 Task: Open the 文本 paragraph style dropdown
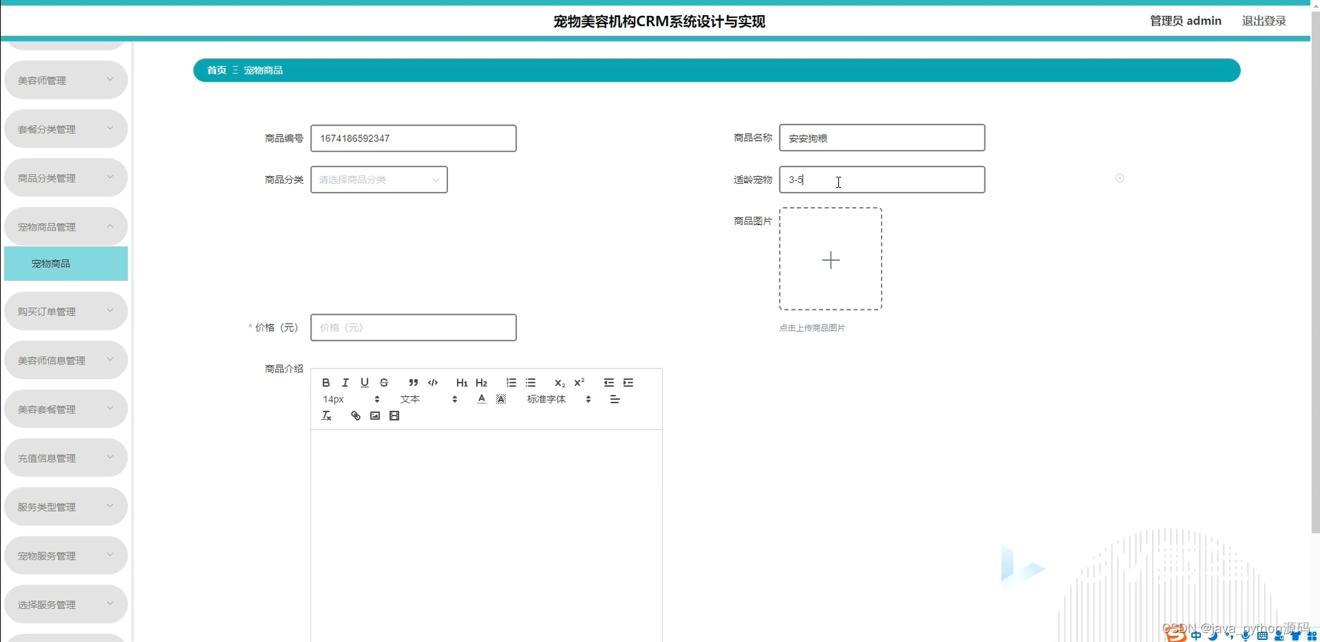point(429,399)
